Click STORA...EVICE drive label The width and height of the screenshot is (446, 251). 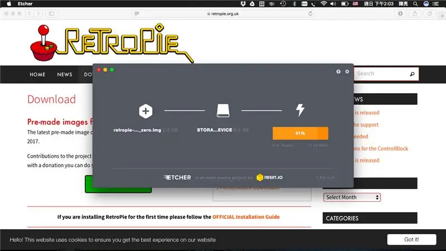pyautogui.click(x=215, y=130)
